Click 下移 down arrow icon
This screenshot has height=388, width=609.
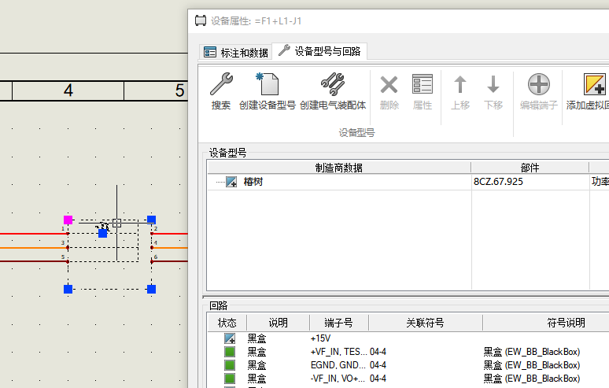click(493, 84)
